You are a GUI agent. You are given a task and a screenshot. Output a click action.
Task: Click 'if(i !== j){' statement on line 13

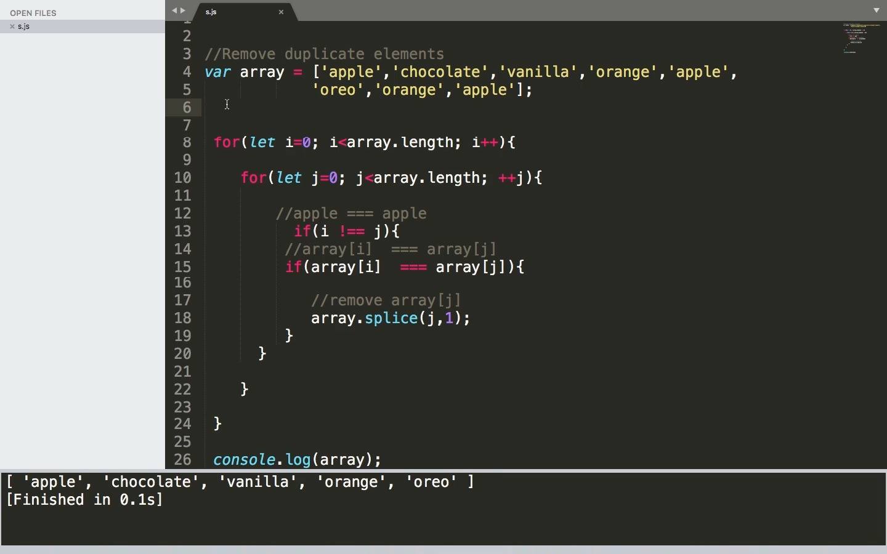[x=347, y=231]
